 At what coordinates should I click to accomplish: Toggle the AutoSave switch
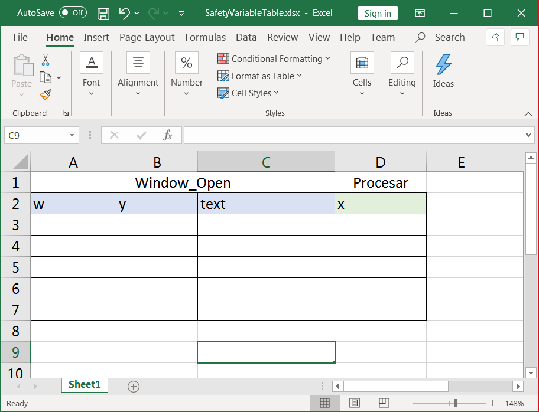pos(73,13)
